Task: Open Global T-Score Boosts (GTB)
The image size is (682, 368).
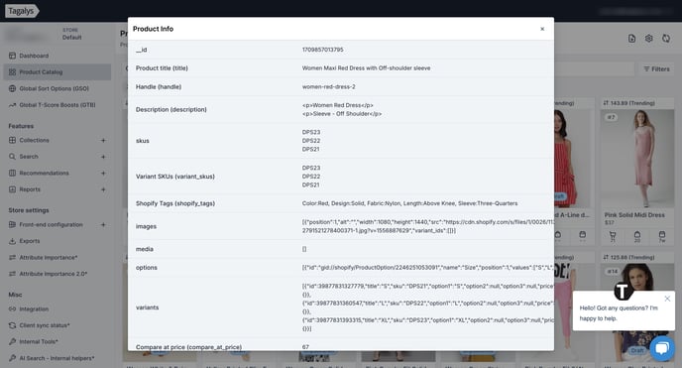Action: point(57,105)
